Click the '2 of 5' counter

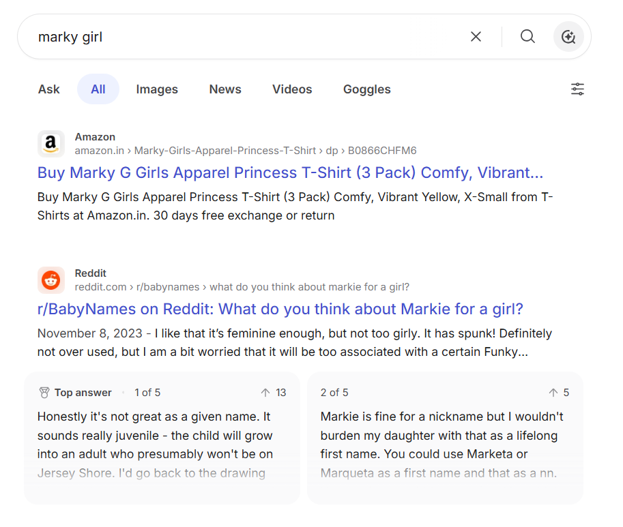334,393
